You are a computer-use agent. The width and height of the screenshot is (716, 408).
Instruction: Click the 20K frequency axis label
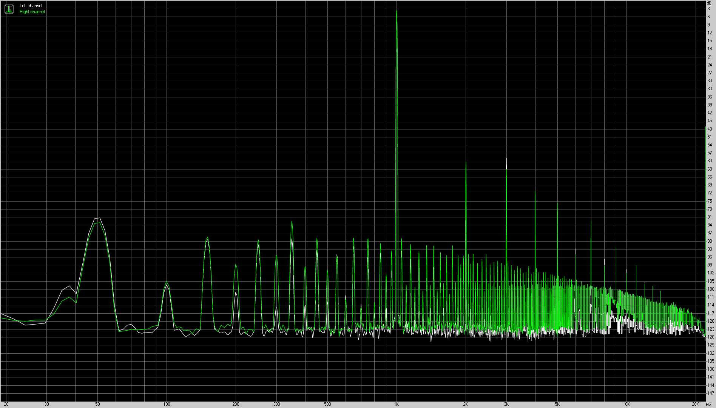click(695, 404)
